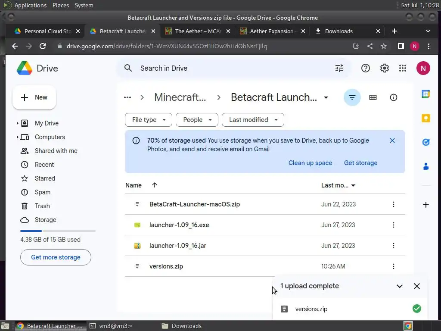Click the Search in Drive field
Viewport: 441px width, 331px height.
click(x=233, y=68)
